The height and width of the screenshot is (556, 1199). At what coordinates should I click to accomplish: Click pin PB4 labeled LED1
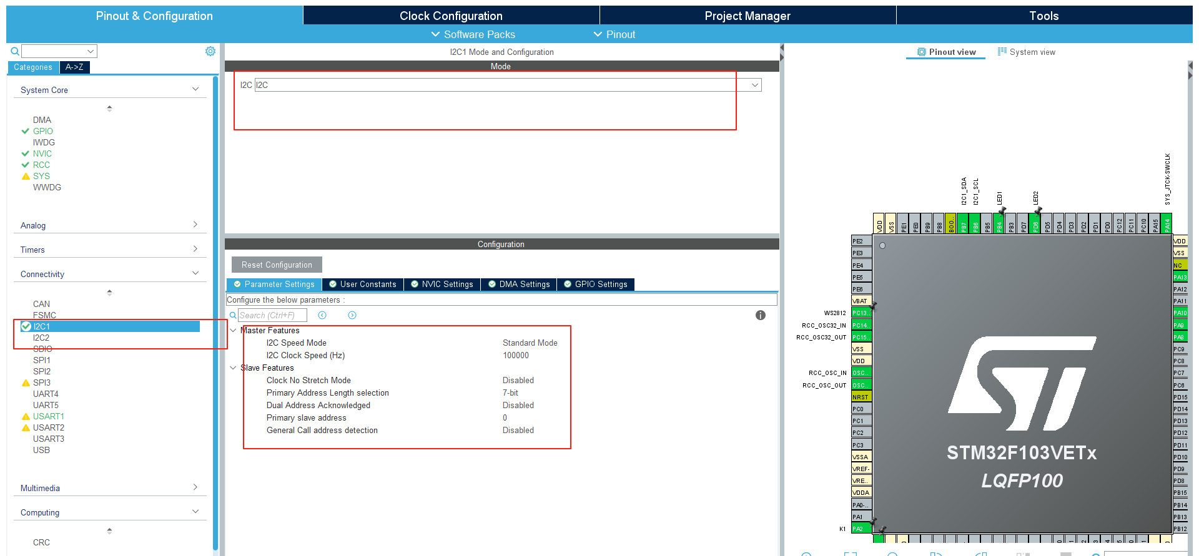click(x=999, y=223)
